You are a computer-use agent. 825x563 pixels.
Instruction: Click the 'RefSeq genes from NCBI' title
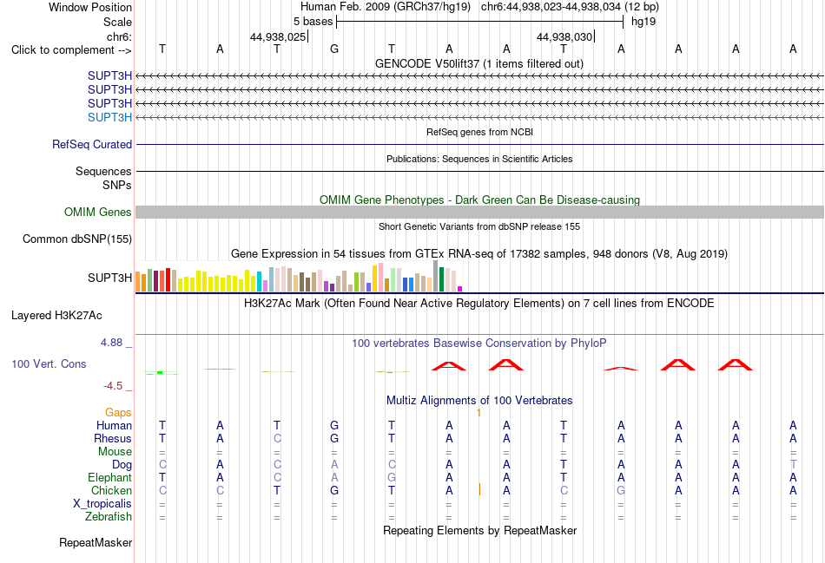[479, 132]
